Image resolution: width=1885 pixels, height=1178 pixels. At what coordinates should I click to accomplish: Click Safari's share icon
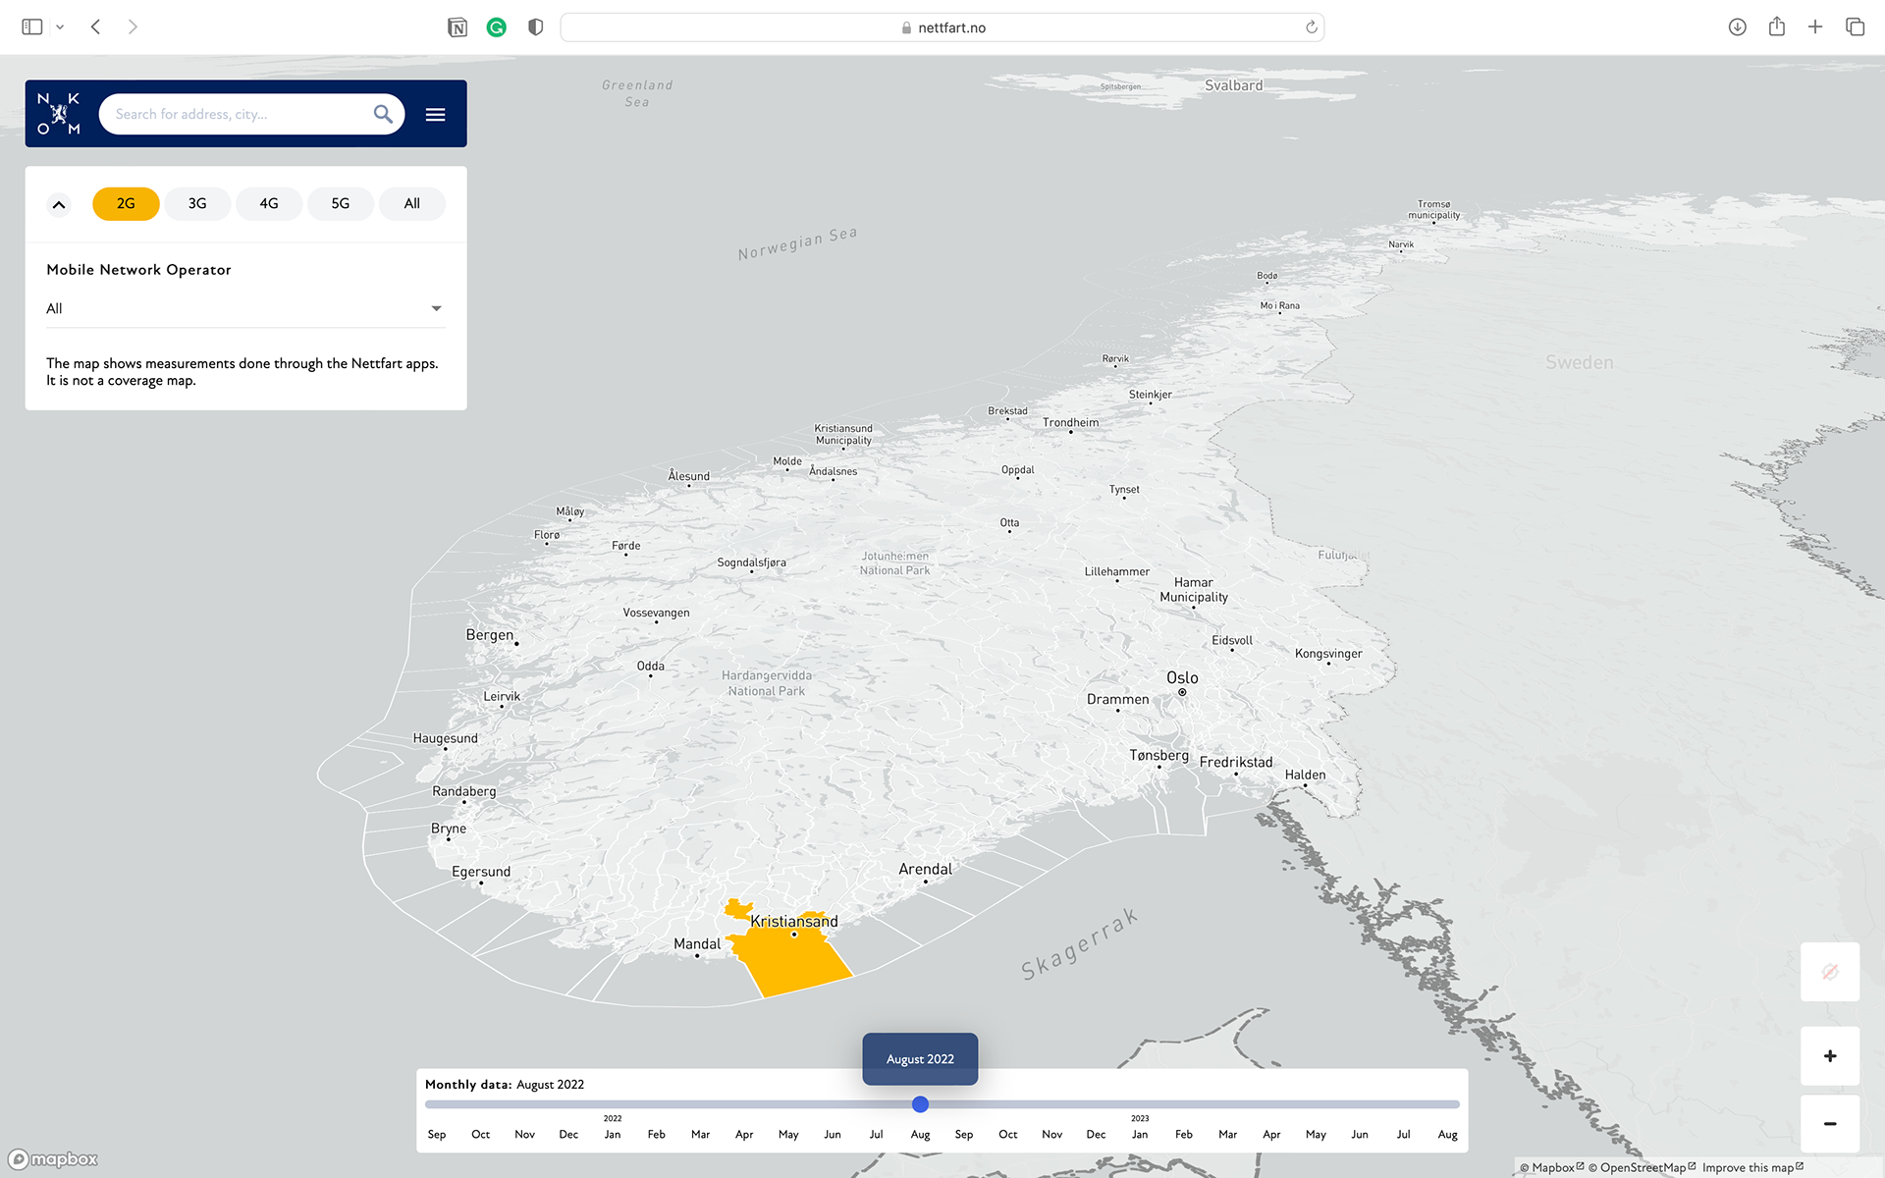coord(1776,27)
